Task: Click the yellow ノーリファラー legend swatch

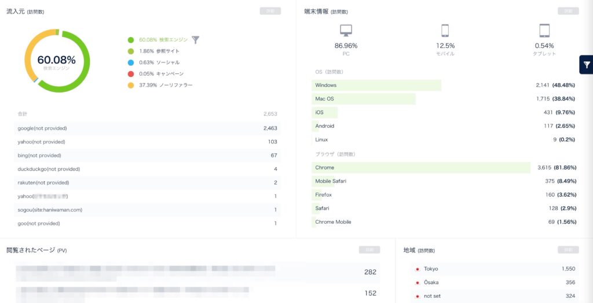Action: pos(131,85)
